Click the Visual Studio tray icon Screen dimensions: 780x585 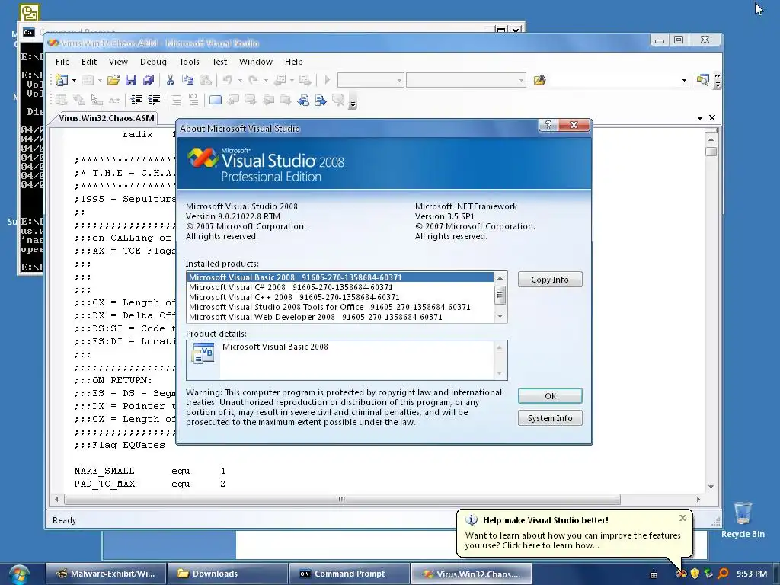(681, 574)
